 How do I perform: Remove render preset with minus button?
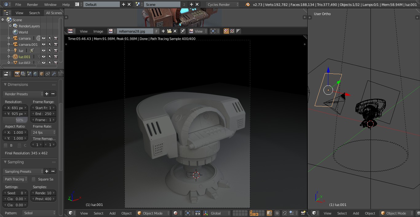[53, 94]
